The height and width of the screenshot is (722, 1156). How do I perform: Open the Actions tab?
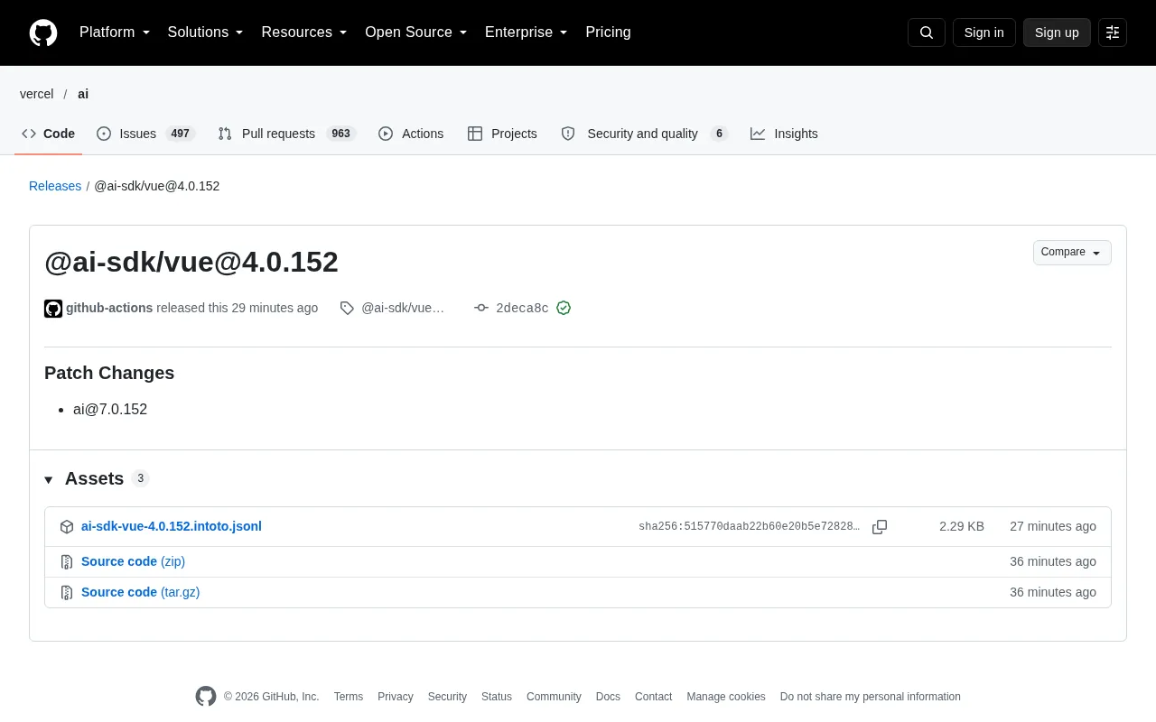[411, 134]
